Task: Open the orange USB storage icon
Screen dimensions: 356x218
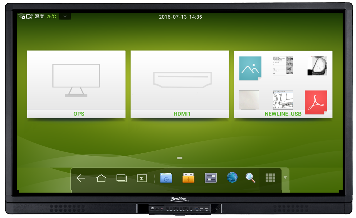Action: click(188, 178)
